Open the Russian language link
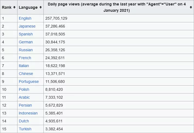 click(x=26, y=50)
